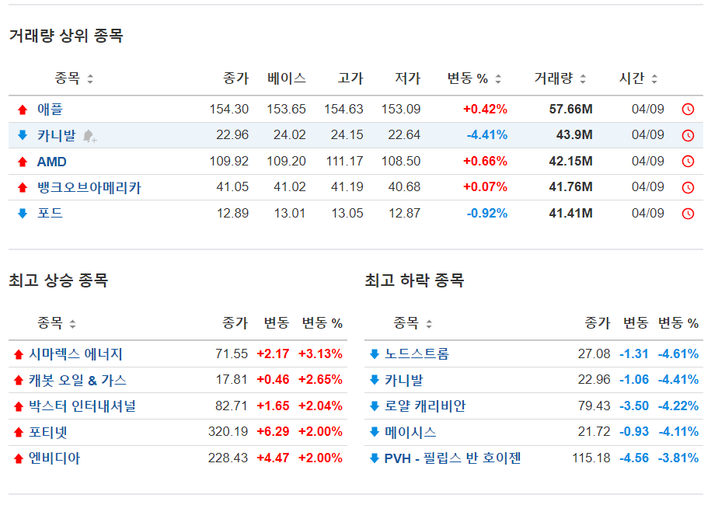Open the 포티넷 stock link
This screenshot has width=725, height=505.
click(x=48, y=433)
